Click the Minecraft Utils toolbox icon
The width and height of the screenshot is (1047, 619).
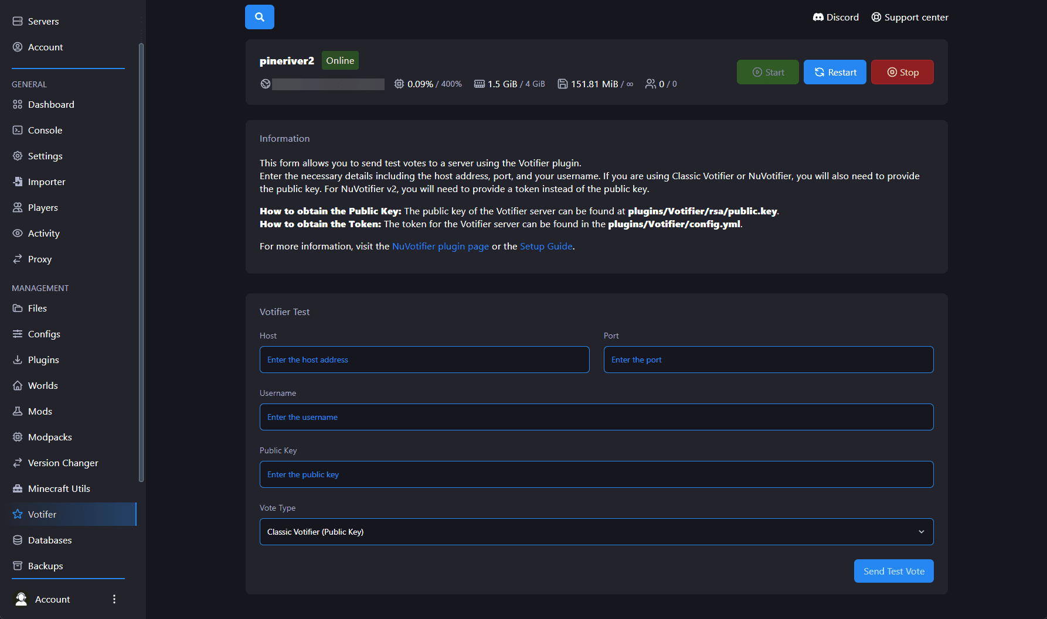tap(18, 488)
